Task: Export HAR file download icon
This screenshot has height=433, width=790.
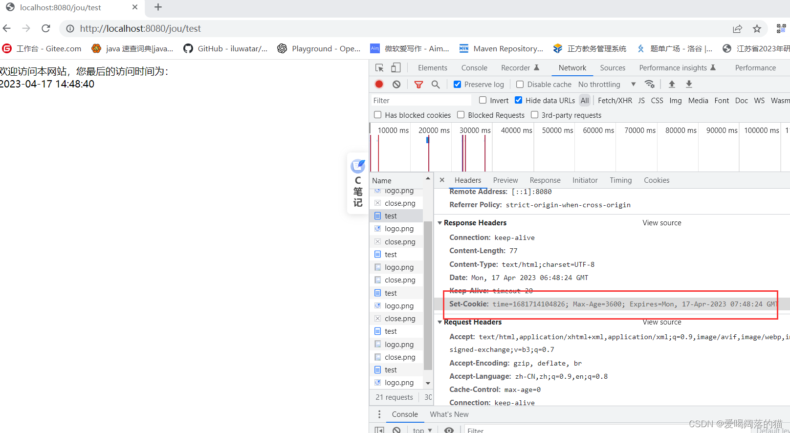Action: point(689,84)
